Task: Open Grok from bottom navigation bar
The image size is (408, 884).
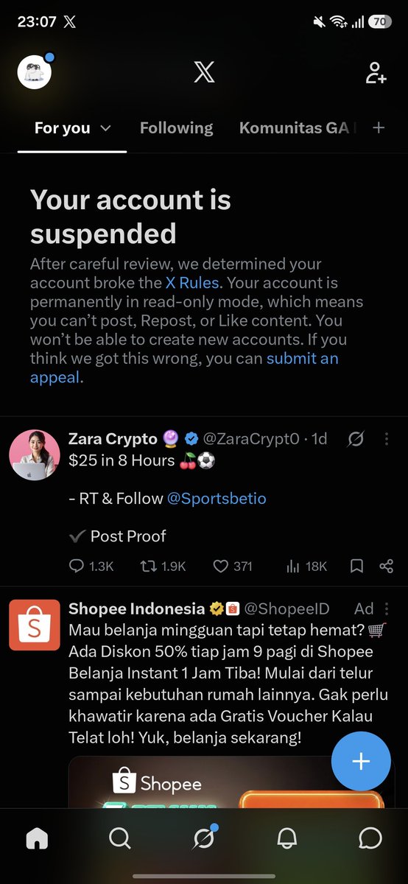Action: click(204, 838)
